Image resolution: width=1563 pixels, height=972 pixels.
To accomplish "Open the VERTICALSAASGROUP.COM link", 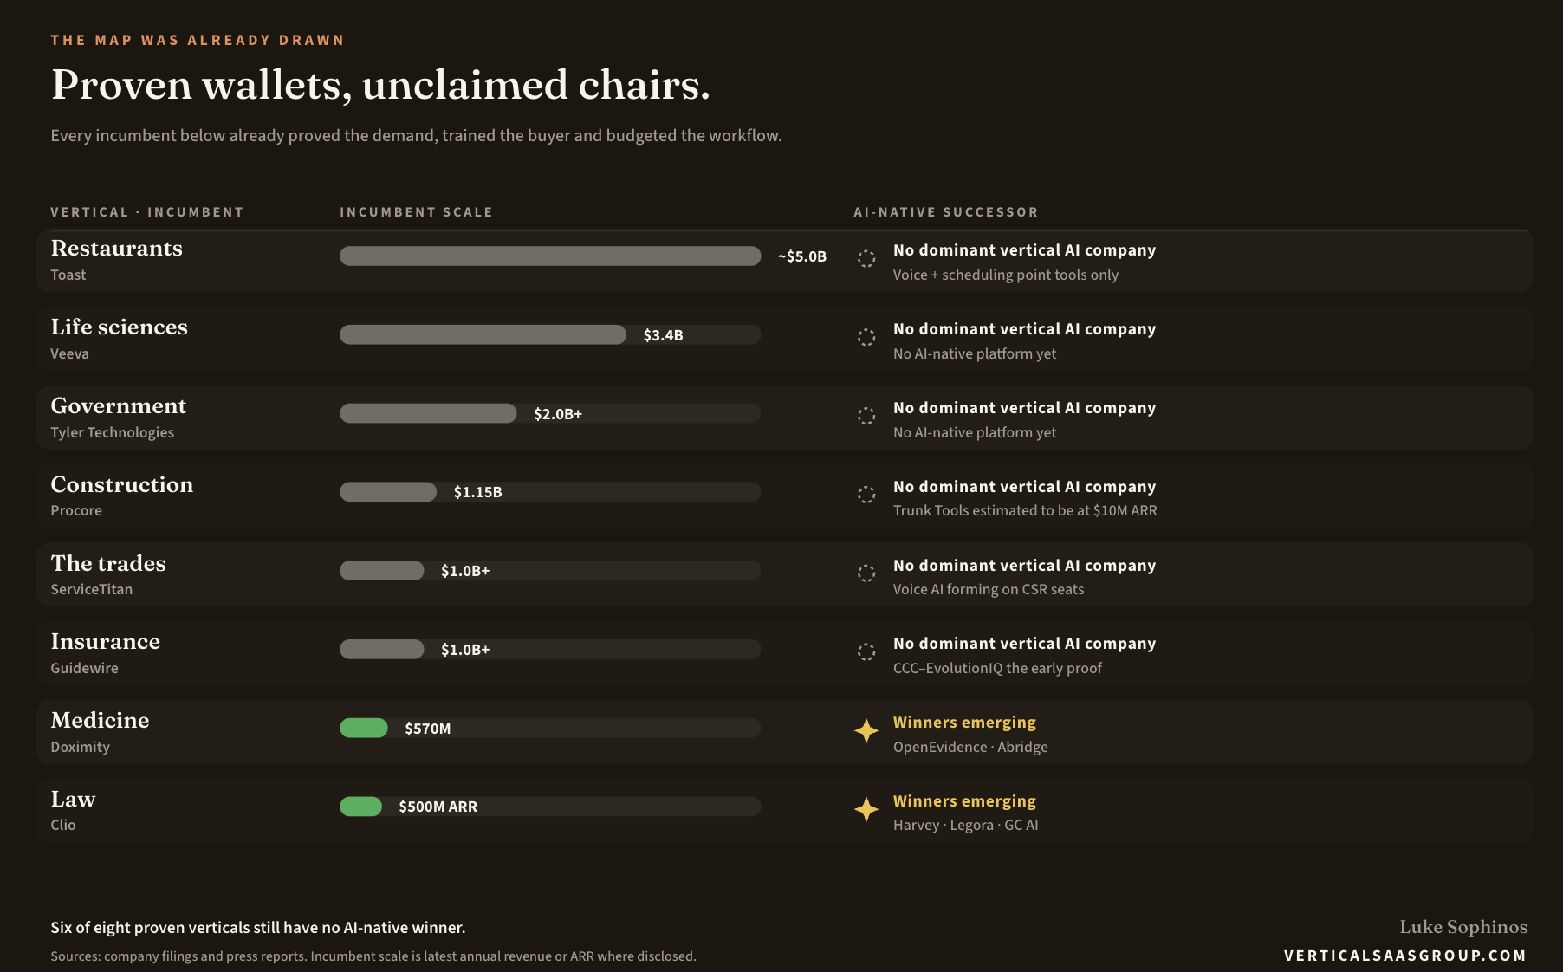I will tap(1405, 956).
